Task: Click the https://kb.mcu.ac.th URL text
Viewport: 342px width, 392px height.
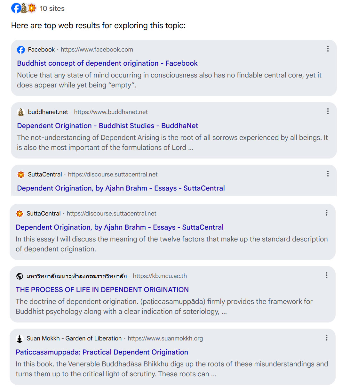Action: coord(160,276)
